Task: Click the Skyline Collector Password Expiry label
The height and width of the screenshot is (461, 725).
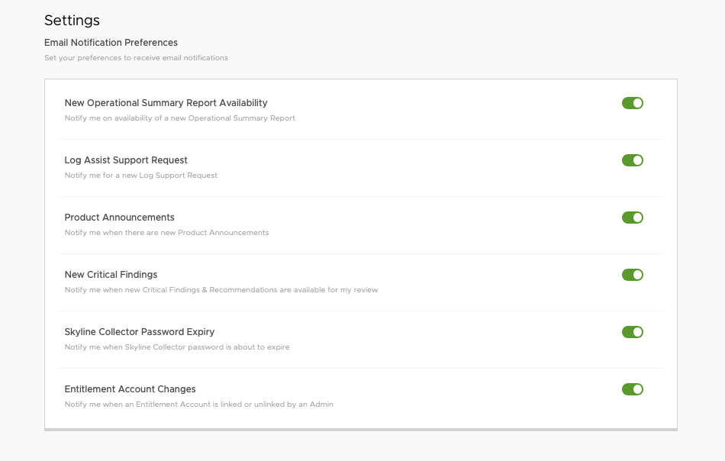Action: tap(140, 332)
